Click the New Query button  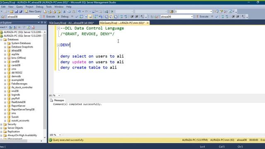pos(33,12)
